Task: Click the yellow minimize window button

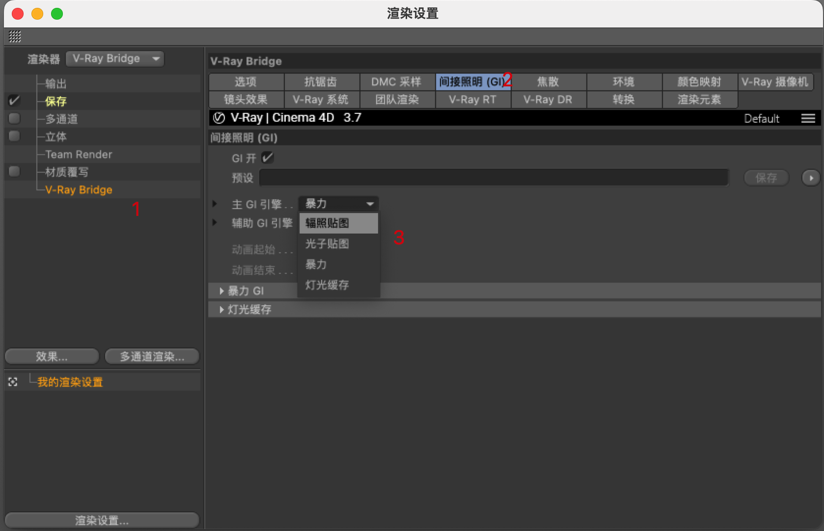Action: click(x=37, y=14)
